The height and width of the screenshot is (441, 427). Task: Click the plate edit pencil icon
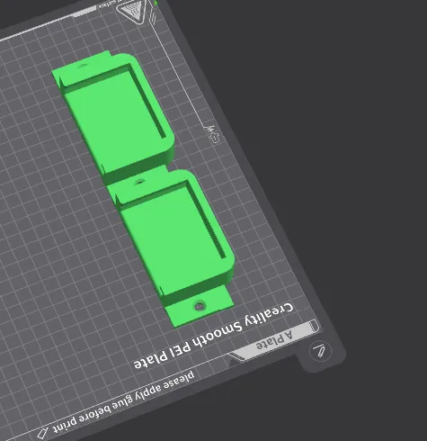click(320, 351)
